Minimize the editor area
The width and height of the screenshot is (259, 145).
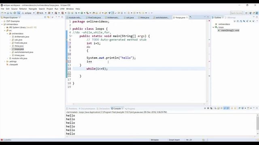pyautogui.click(x=205, y=17)
